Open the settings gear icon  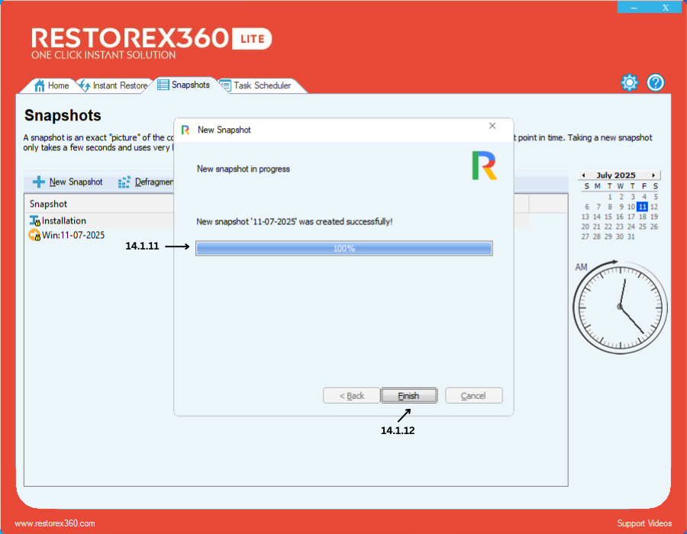coord(629,83)
